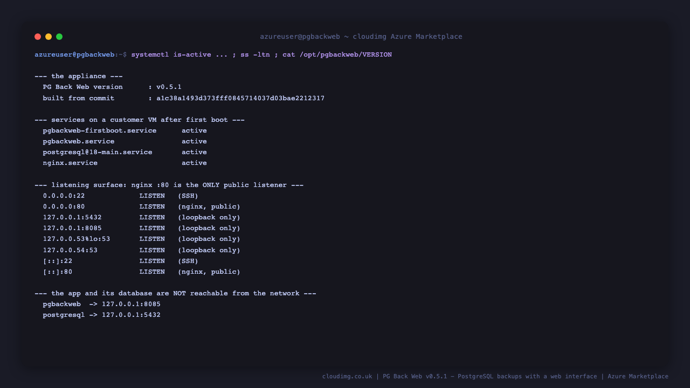Click 127.0.0.1:8085 in the listener list
This screenshot has width=690, height=388.
click(x=72, y=228)
